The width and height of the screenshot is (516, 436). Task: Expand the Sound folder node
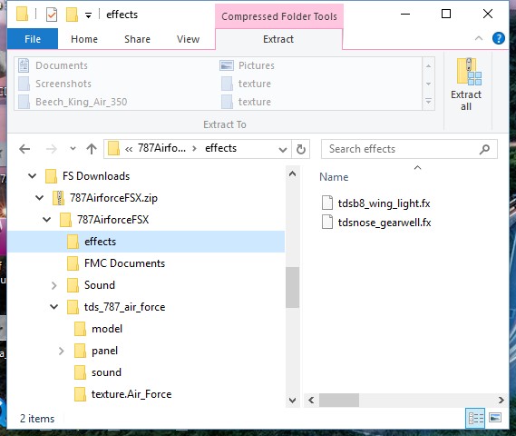tap(54, 285)
